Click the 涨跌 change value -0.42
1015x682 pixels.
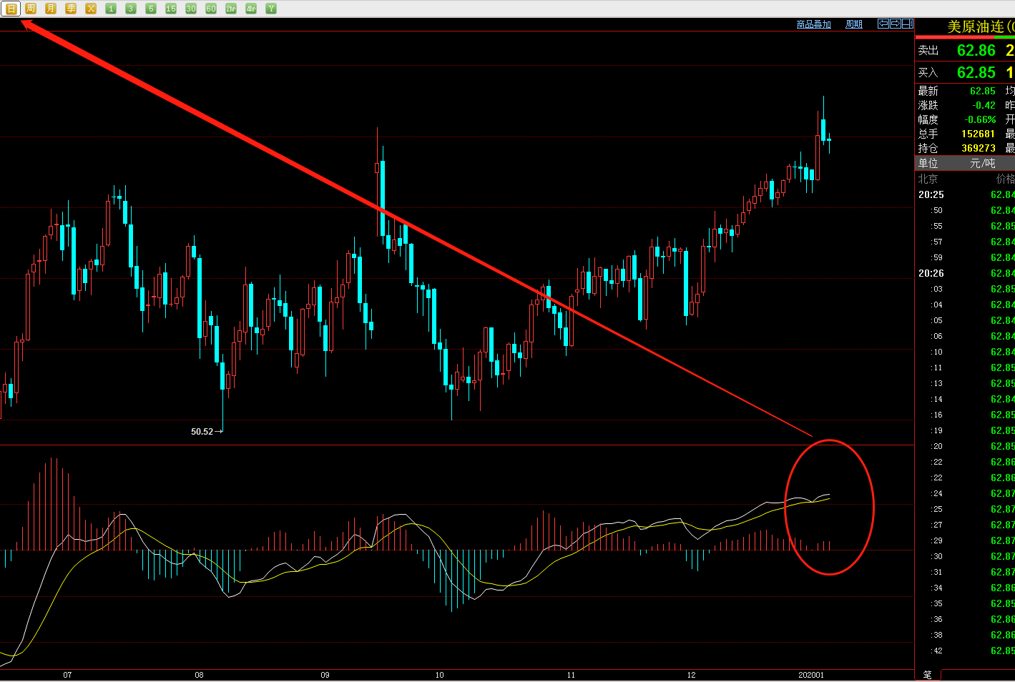click(984, 106)
